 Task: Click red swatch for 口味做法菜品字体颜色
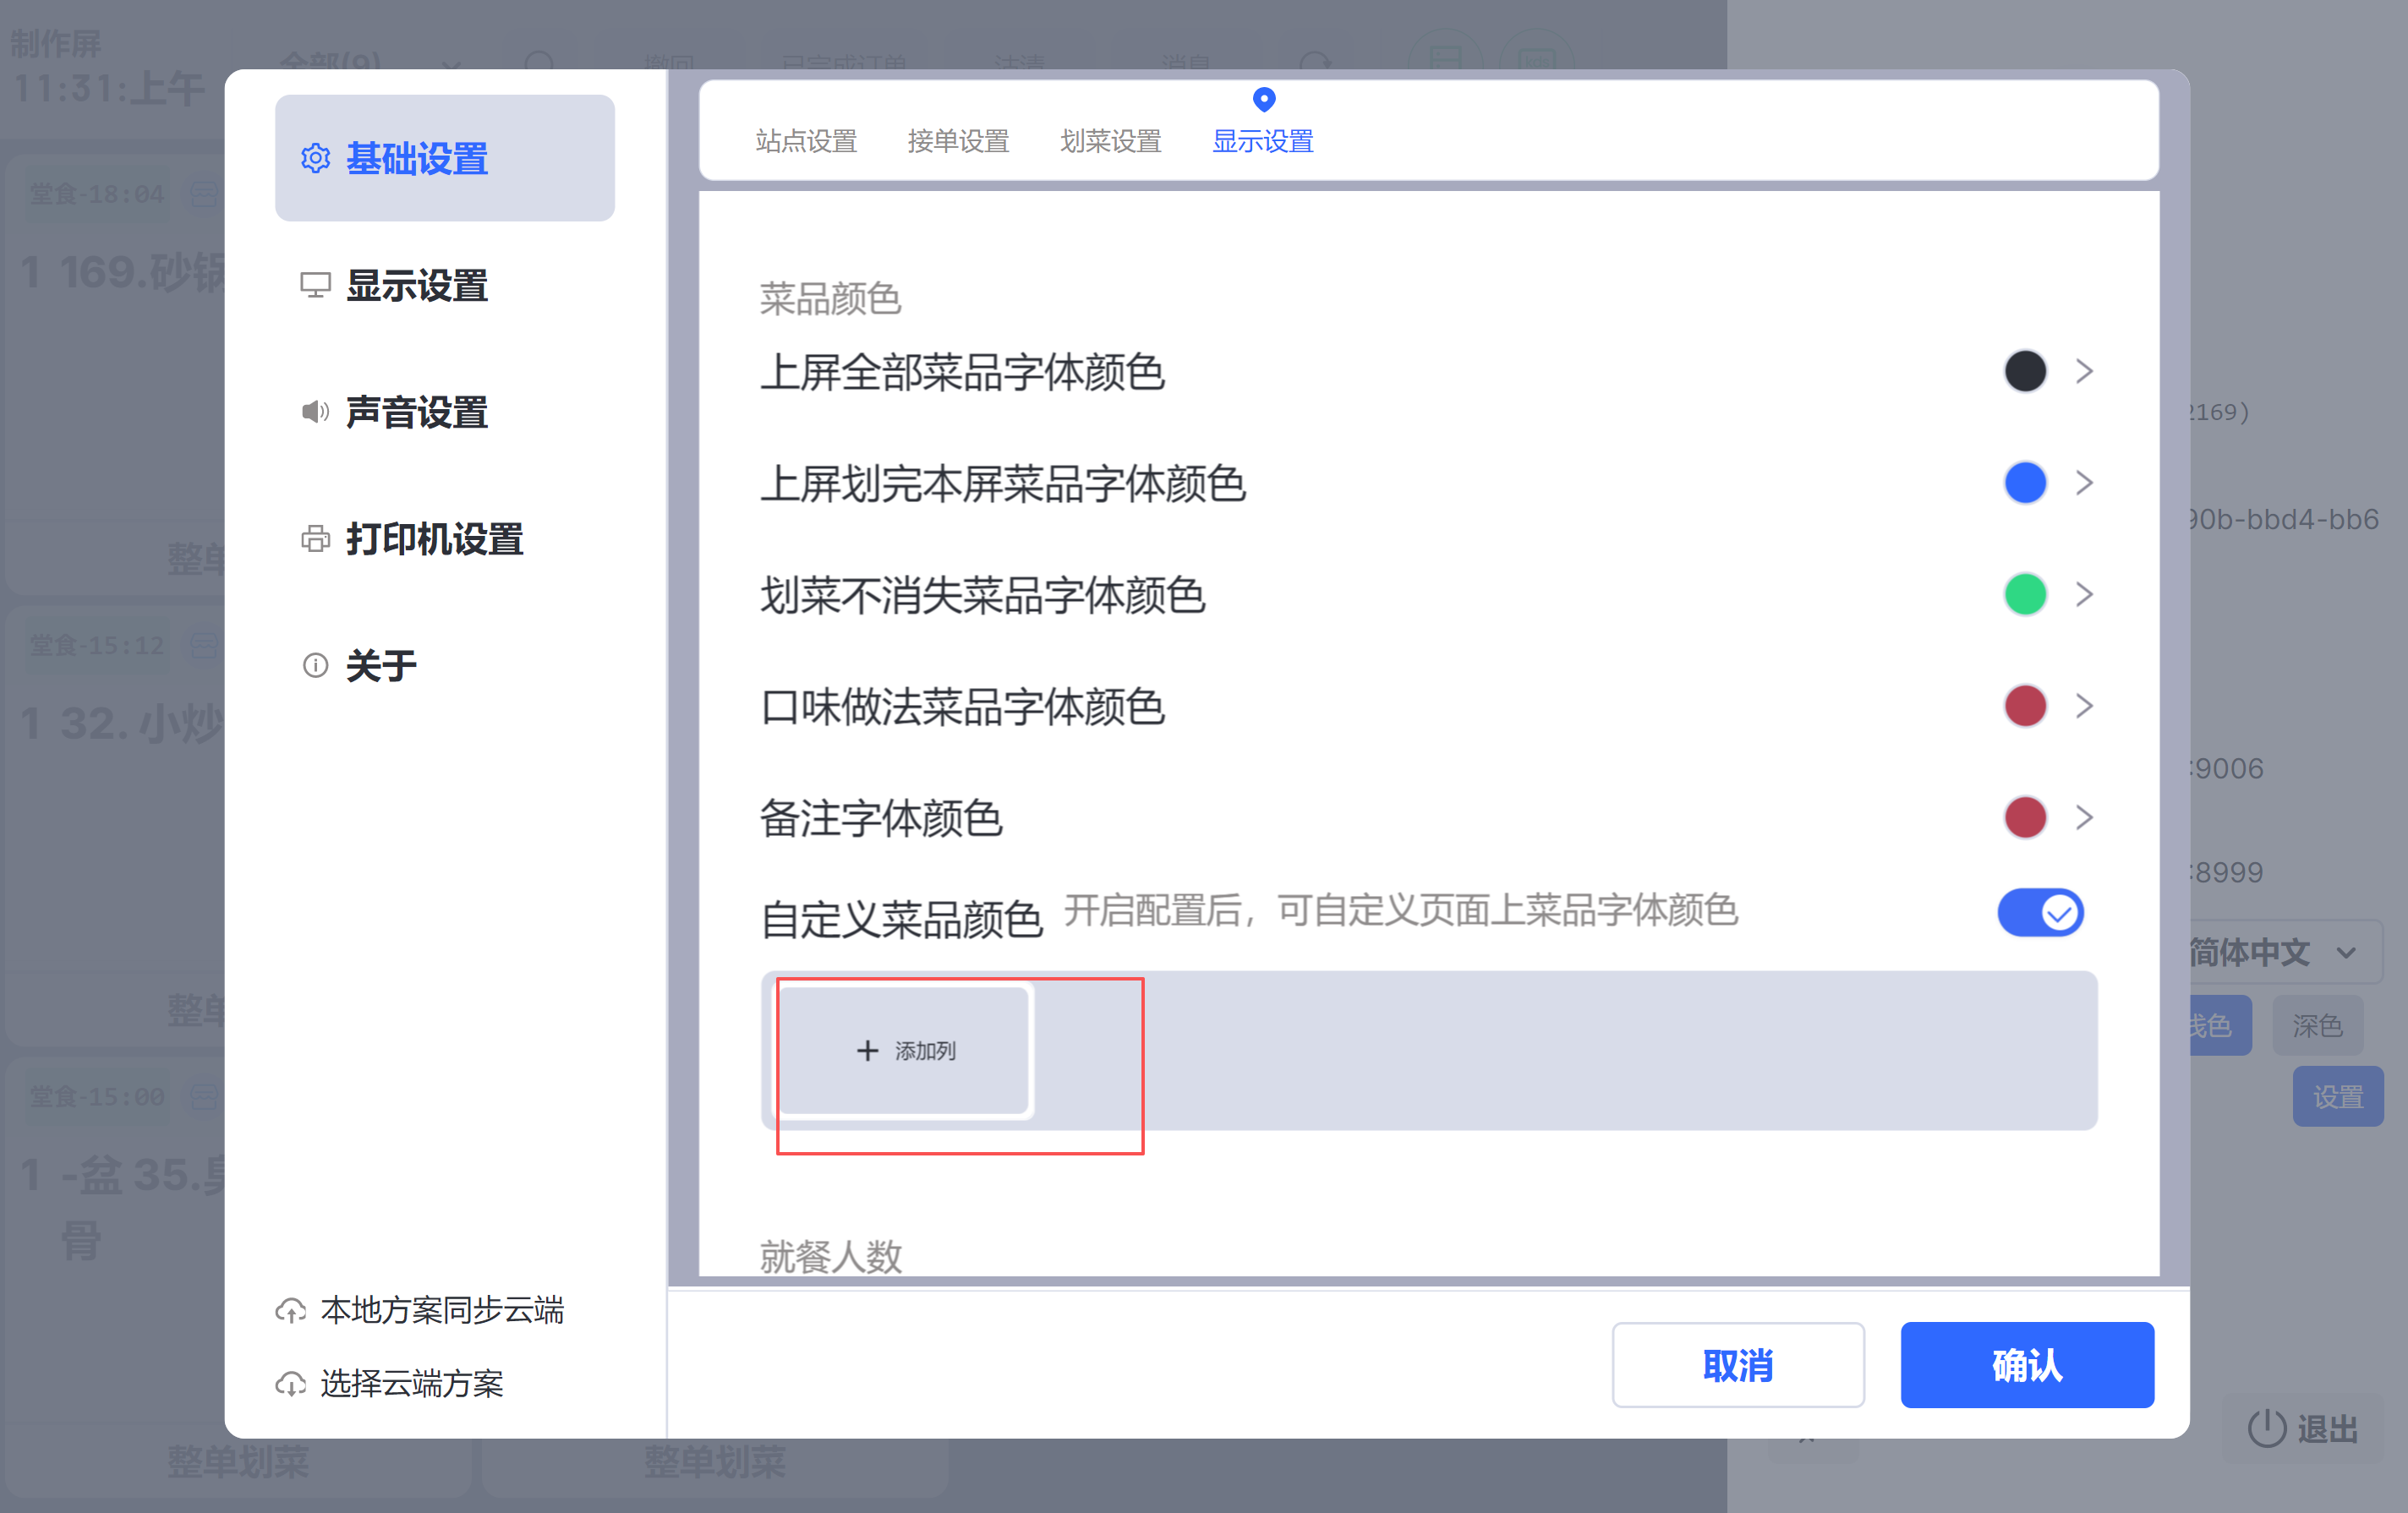coord(2025,706)
